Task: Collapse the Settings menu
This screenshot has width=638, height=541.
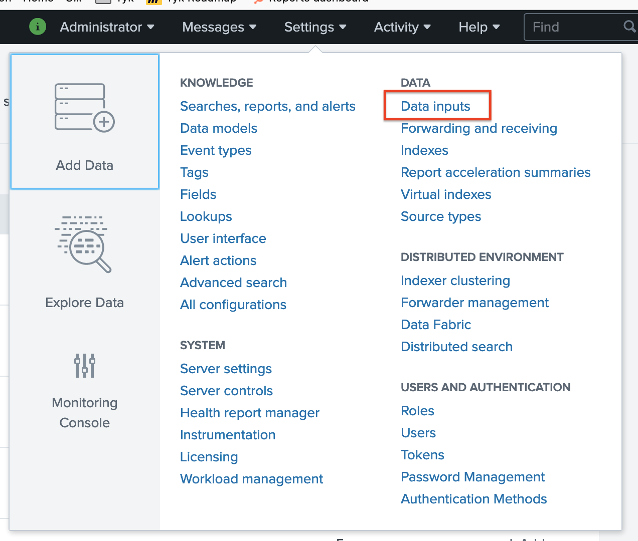Action: pyautogui.click(x=315, y=27)
